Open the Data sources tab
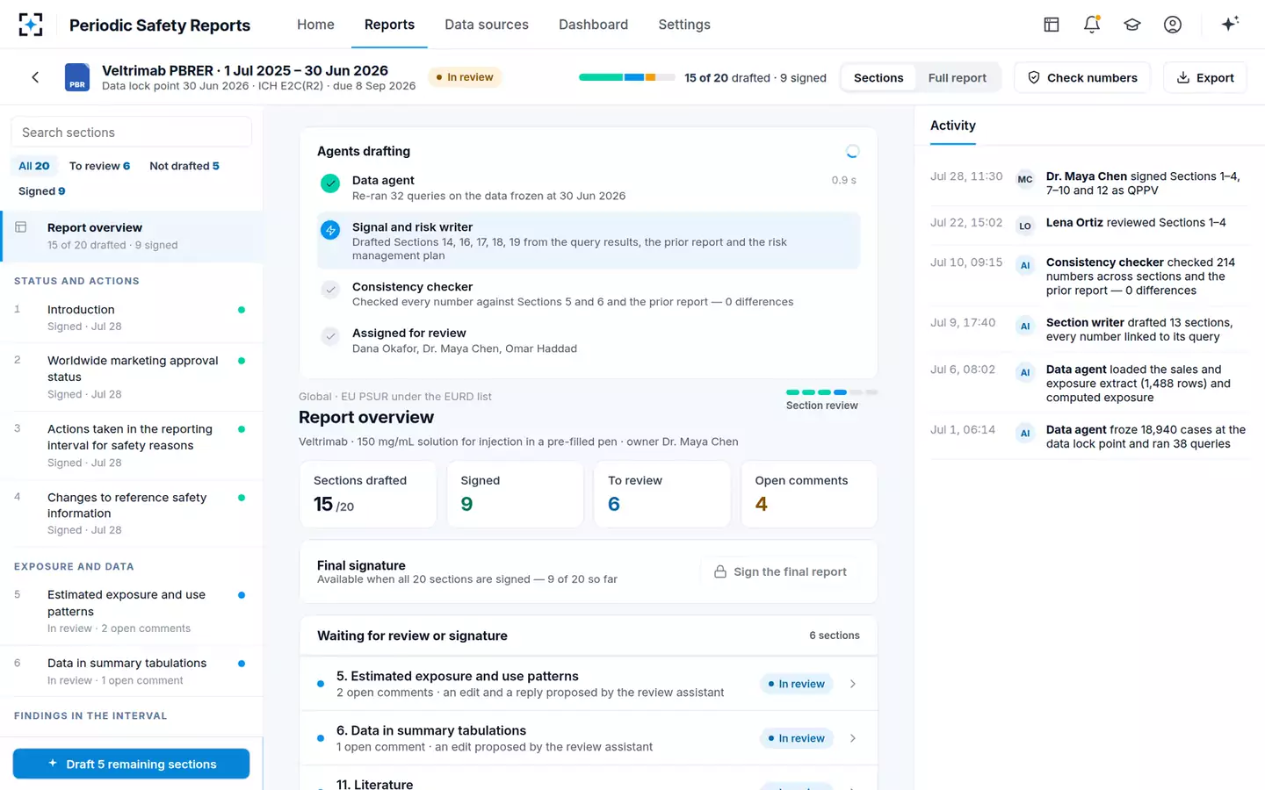Viewport: 1265px width, 790px height. (487, 25)
